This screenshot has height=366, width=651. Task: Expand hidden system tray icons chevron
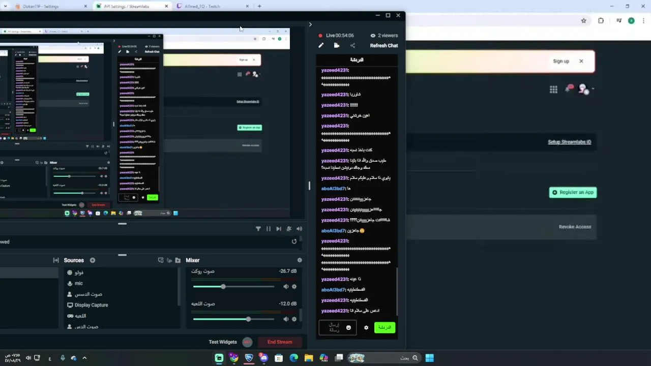(84, 358)
